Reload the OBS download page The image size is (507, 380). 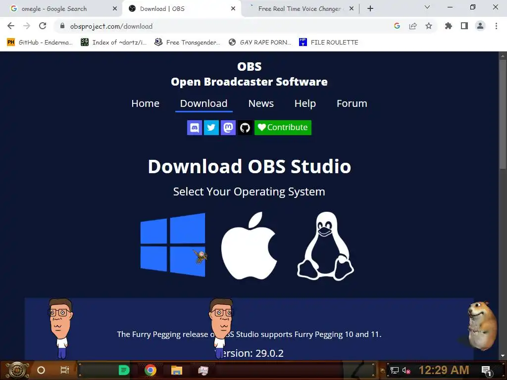tap(43, 26)
